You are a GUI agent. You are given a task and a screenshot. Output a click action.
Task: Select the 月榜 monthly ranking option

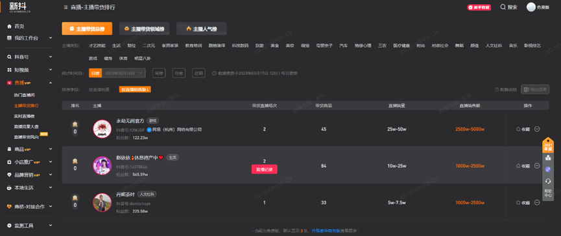pos(178,73)
